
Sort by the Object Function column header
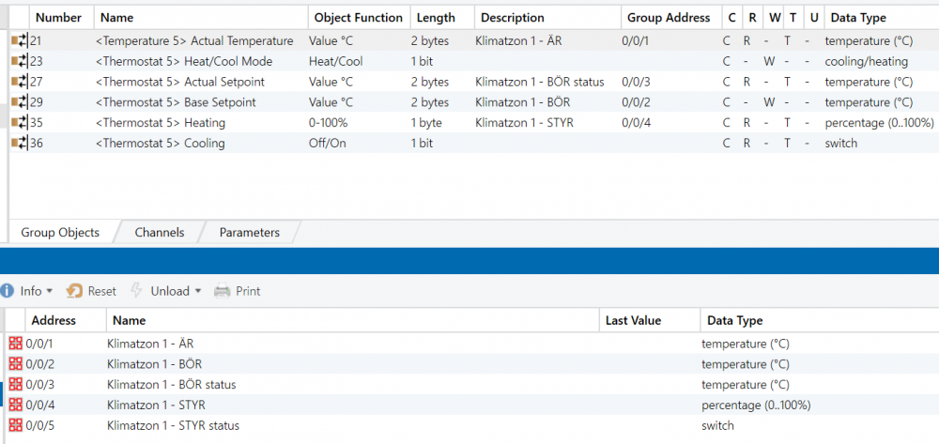click(x=358, y=18)
